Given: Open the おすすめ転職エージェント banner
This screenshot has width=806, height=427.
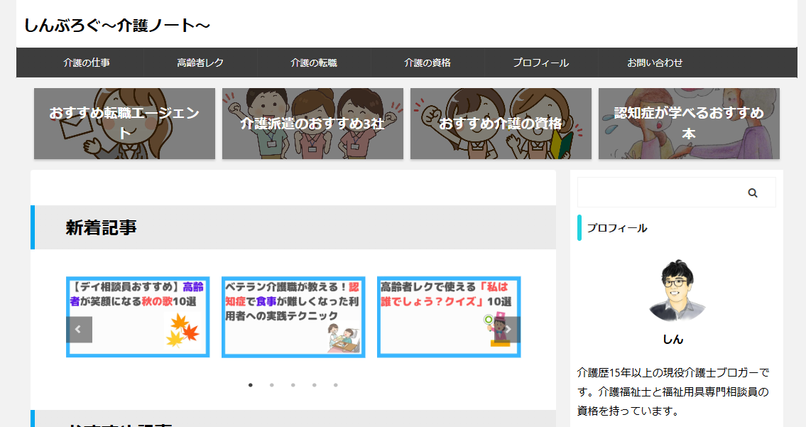Looking at the screenshot, I should point(124,124).
